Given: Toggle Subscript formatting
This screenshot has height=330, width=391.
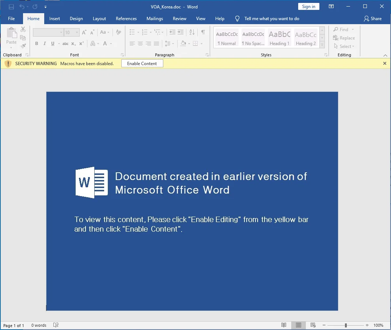Looking at the screenshot, I should click(73, 44).
